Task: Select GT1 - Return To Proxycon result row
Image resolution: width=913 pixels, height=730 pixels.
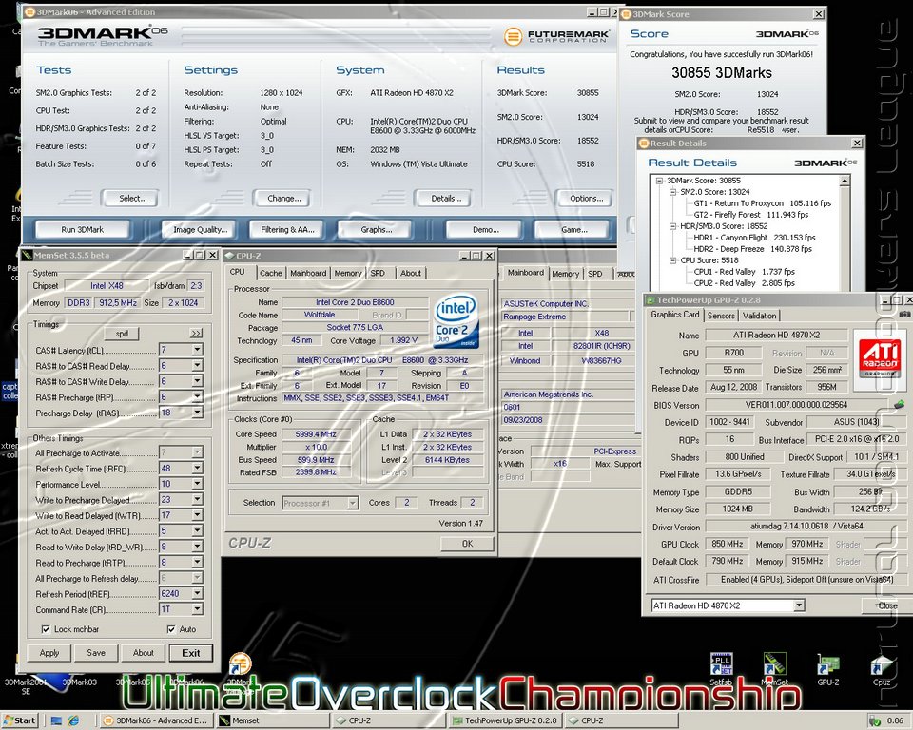Action: point(762,203)
